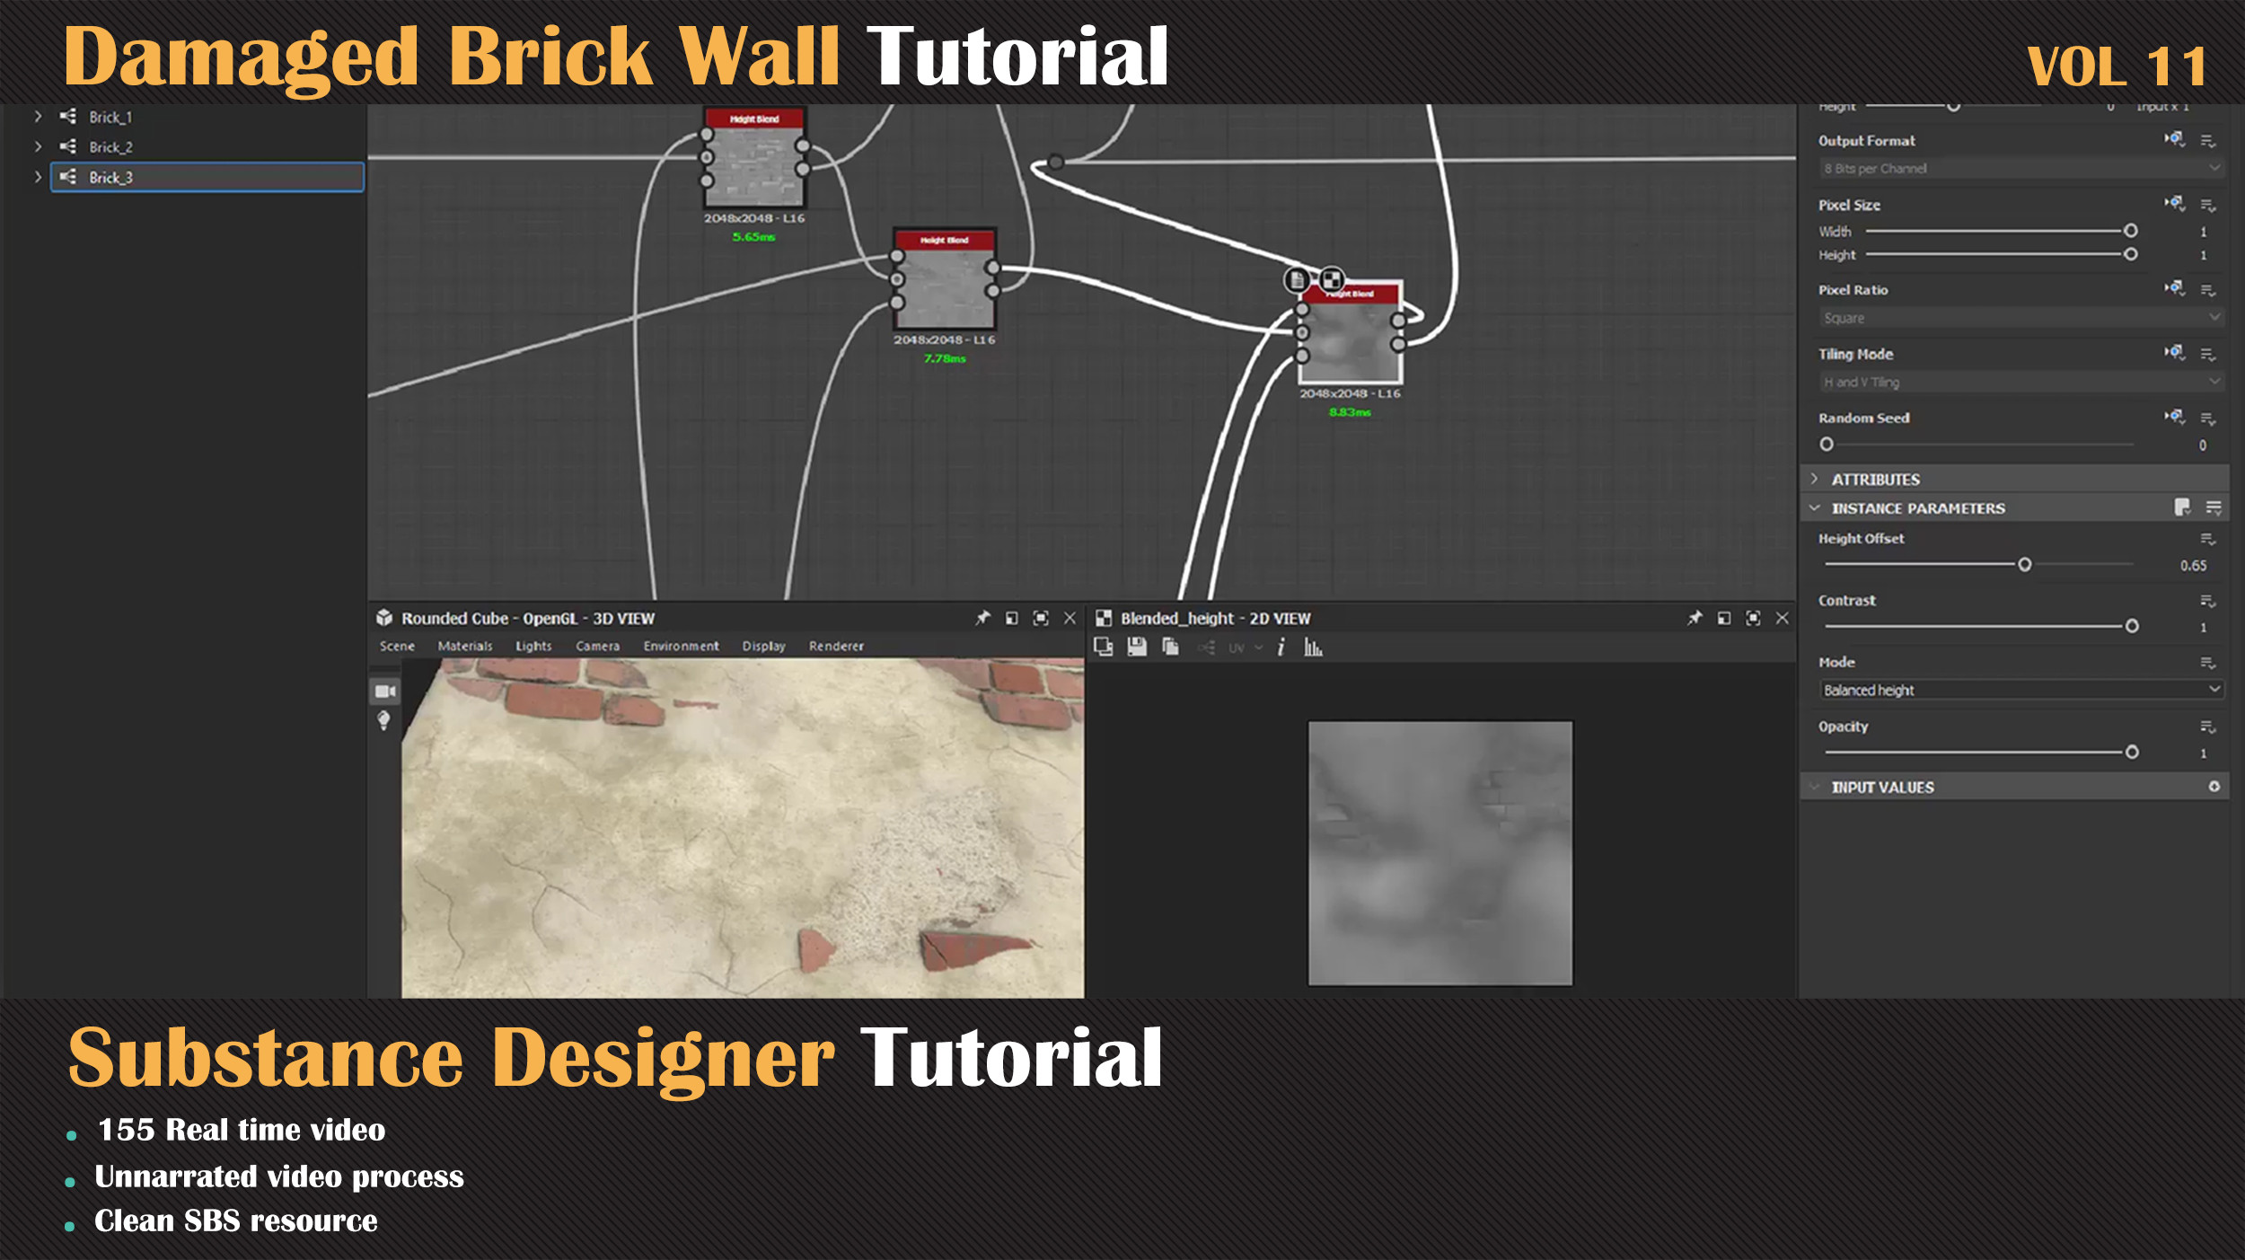2245x1260 pixels.
Task: Click the inheritance icon beside Output Format
Action: point(2173,139)
